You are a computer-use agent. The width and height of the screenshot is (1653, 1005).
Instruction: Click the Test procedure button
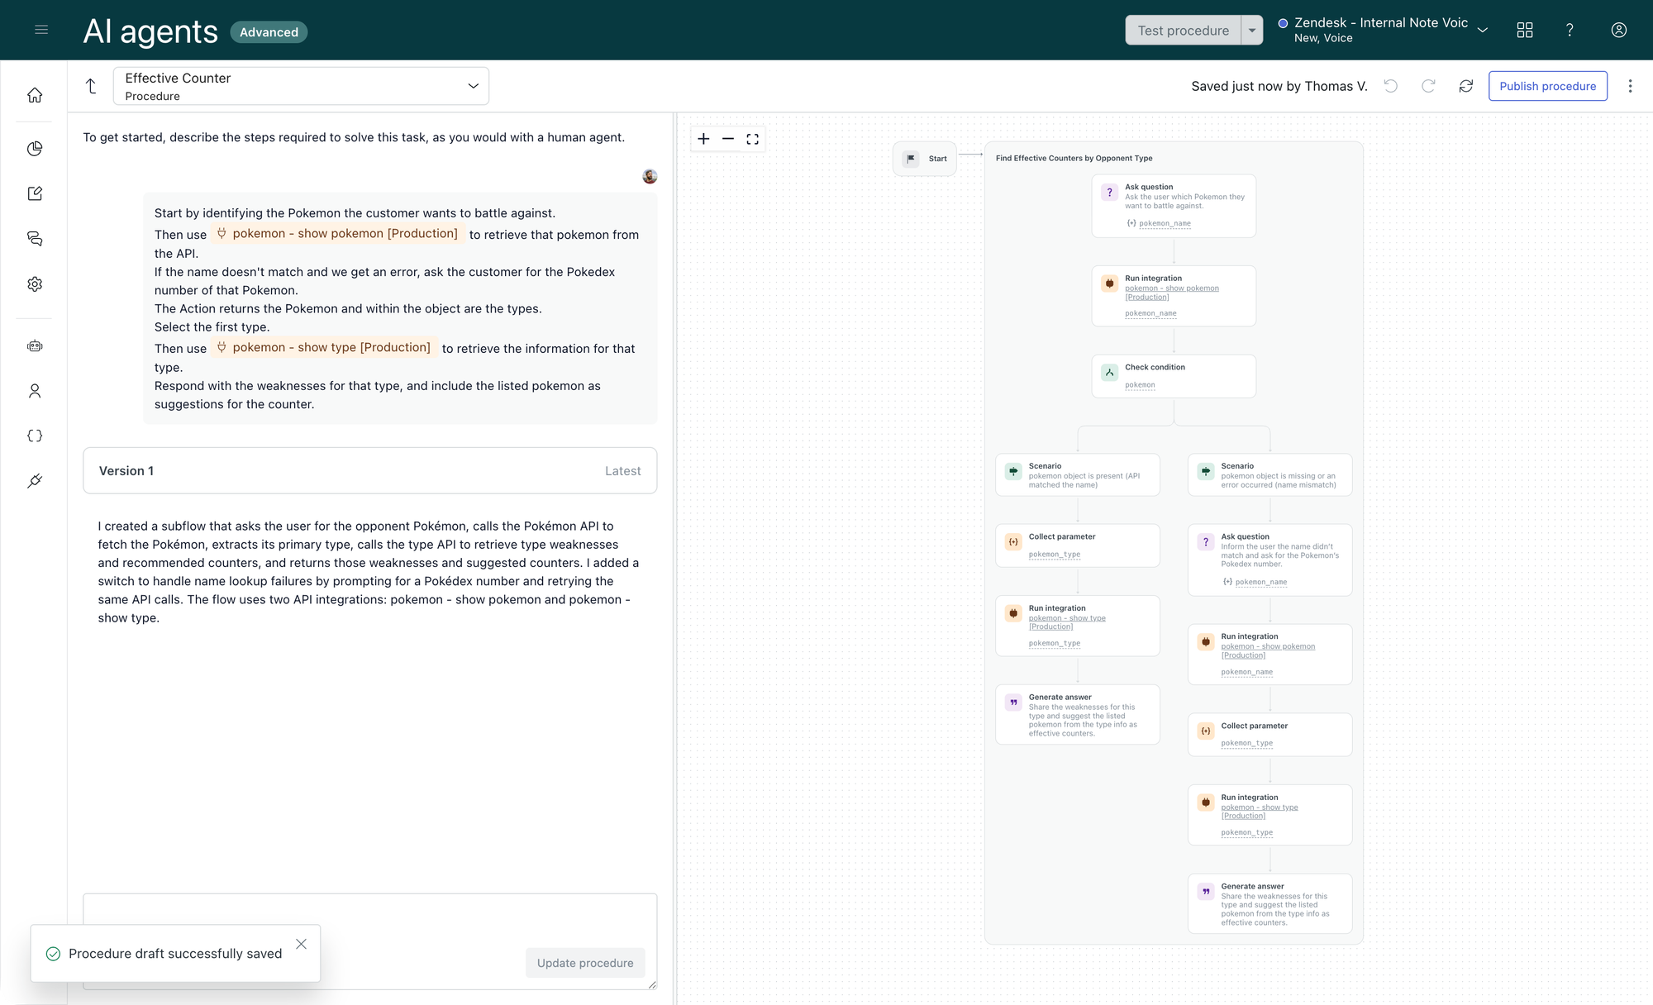[1183, 31]
